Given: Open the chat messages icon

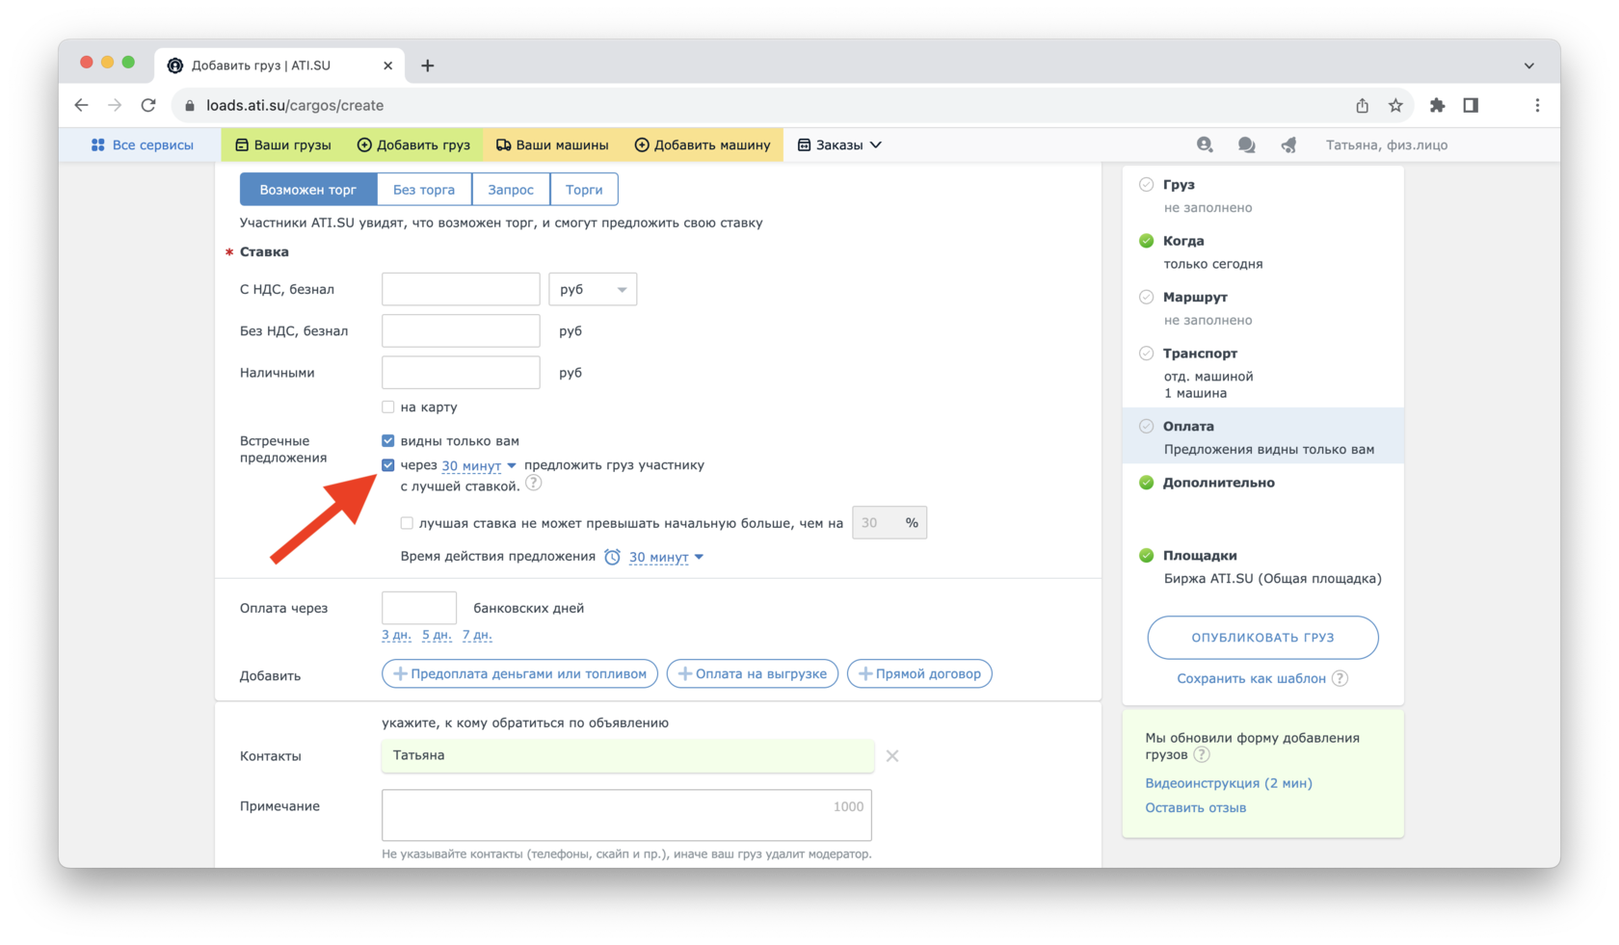Looking at the screenshot, I should pos(1246,144).
